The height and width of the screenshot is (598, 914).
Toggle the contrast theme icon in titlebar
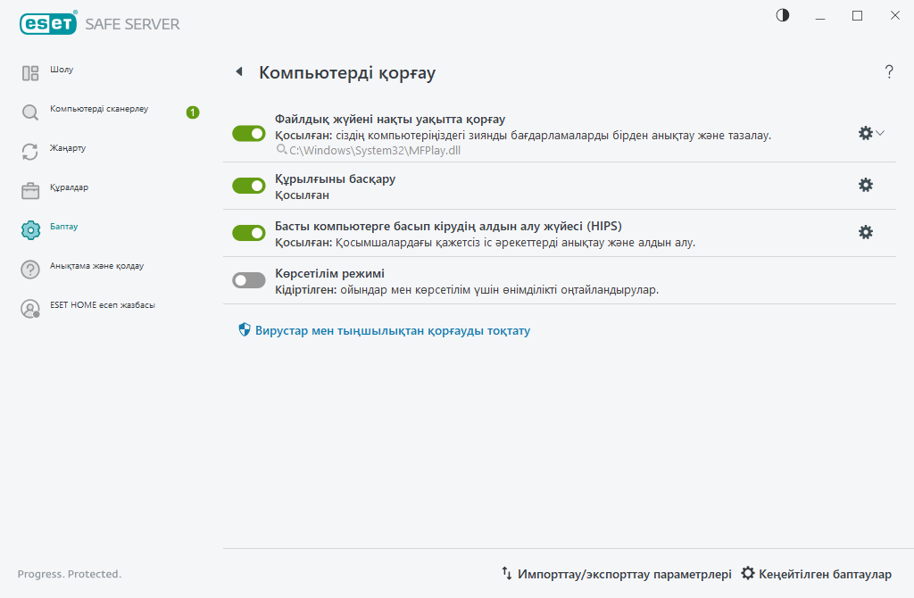point(782,15)
